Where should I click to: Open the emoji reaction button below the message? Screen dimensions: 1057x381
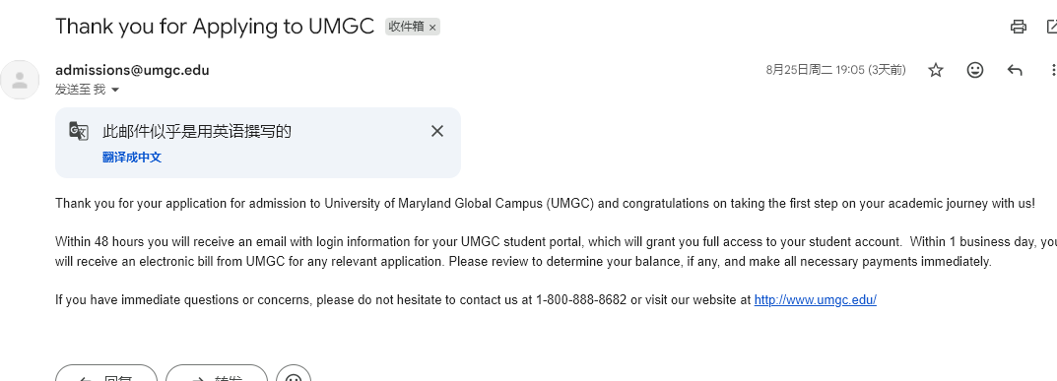pyautogui.click(x=294, y=373)
